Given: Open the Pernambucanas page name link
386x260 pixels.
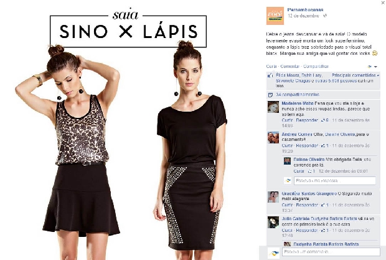Looking at the screenshot, I should click(x=305, y=10).
